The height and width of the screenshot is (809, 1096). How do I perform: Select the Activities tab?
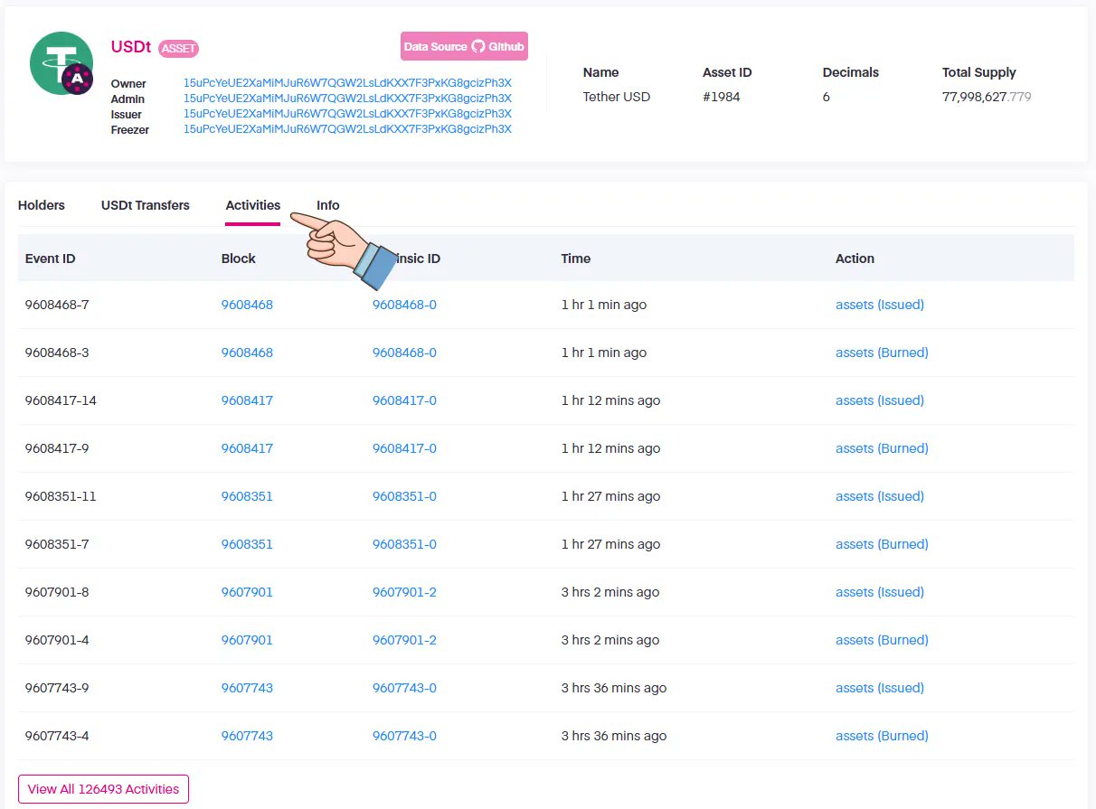253,205
